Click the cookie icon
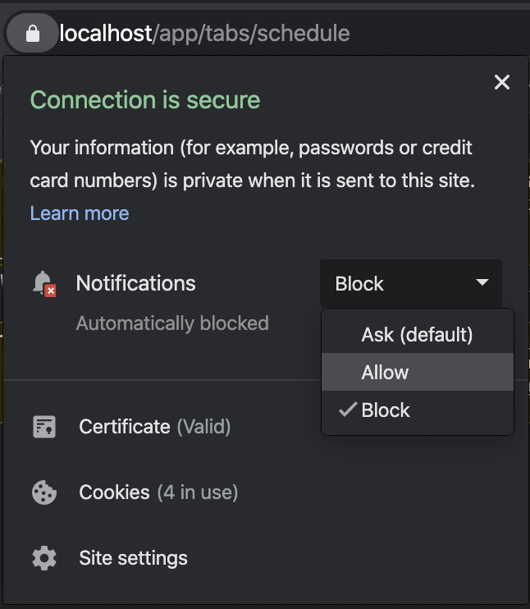This screenshot has height=609, width=530. [44, 492]
